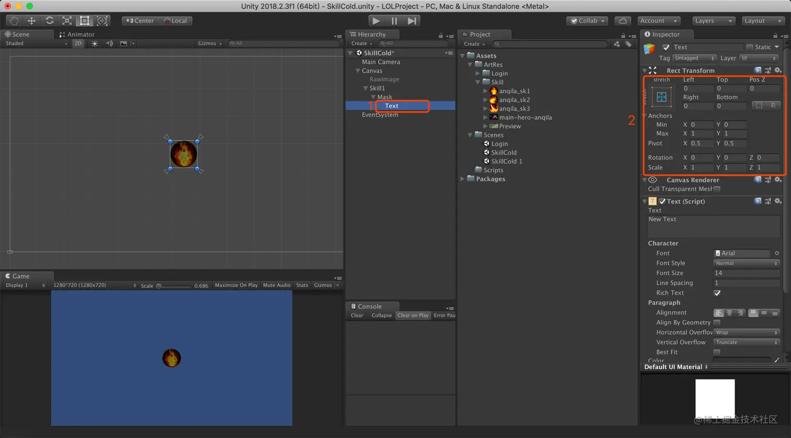Enable Cull Transparent Mesh checkbox
The image size is (791, 438).
(x=717, y=189)
